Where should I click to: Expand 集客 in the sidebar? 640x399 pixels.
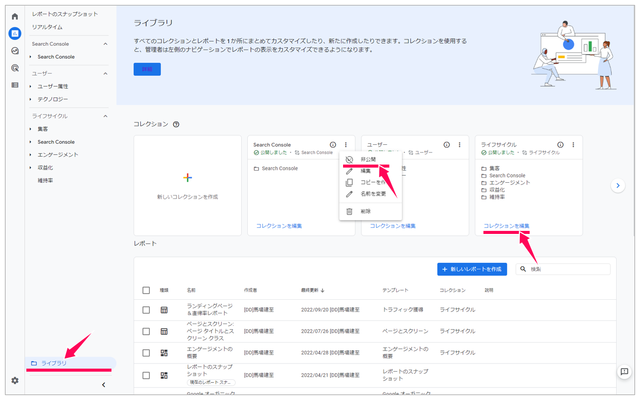coord(30,129)
